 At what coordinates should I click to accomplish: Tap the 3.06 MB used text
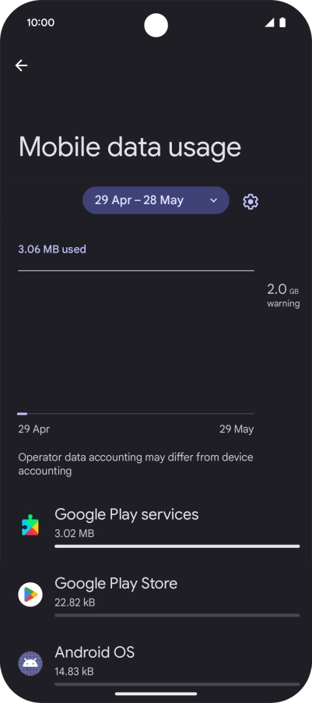click(52, 249)
